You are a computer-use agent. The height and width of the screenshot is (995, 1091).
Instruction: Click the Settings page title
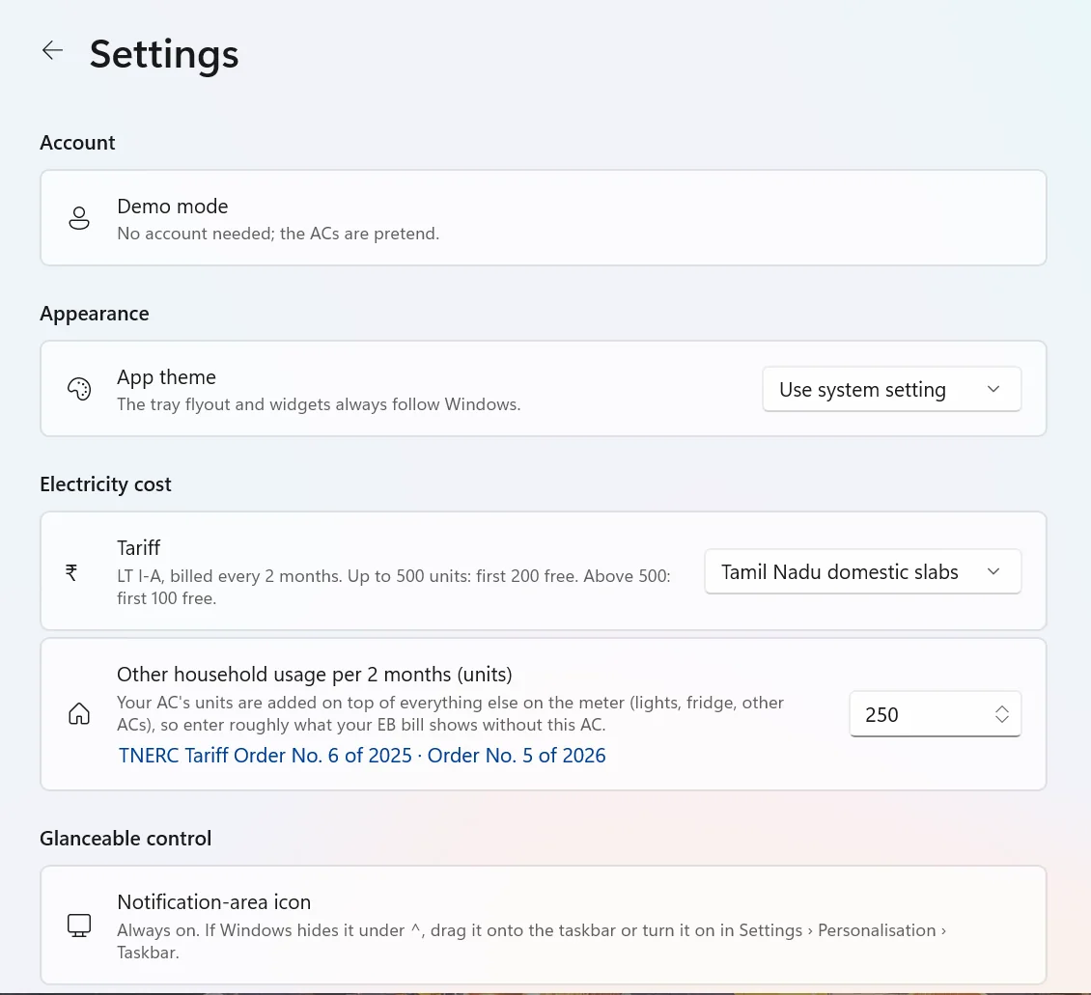[164, 53]
